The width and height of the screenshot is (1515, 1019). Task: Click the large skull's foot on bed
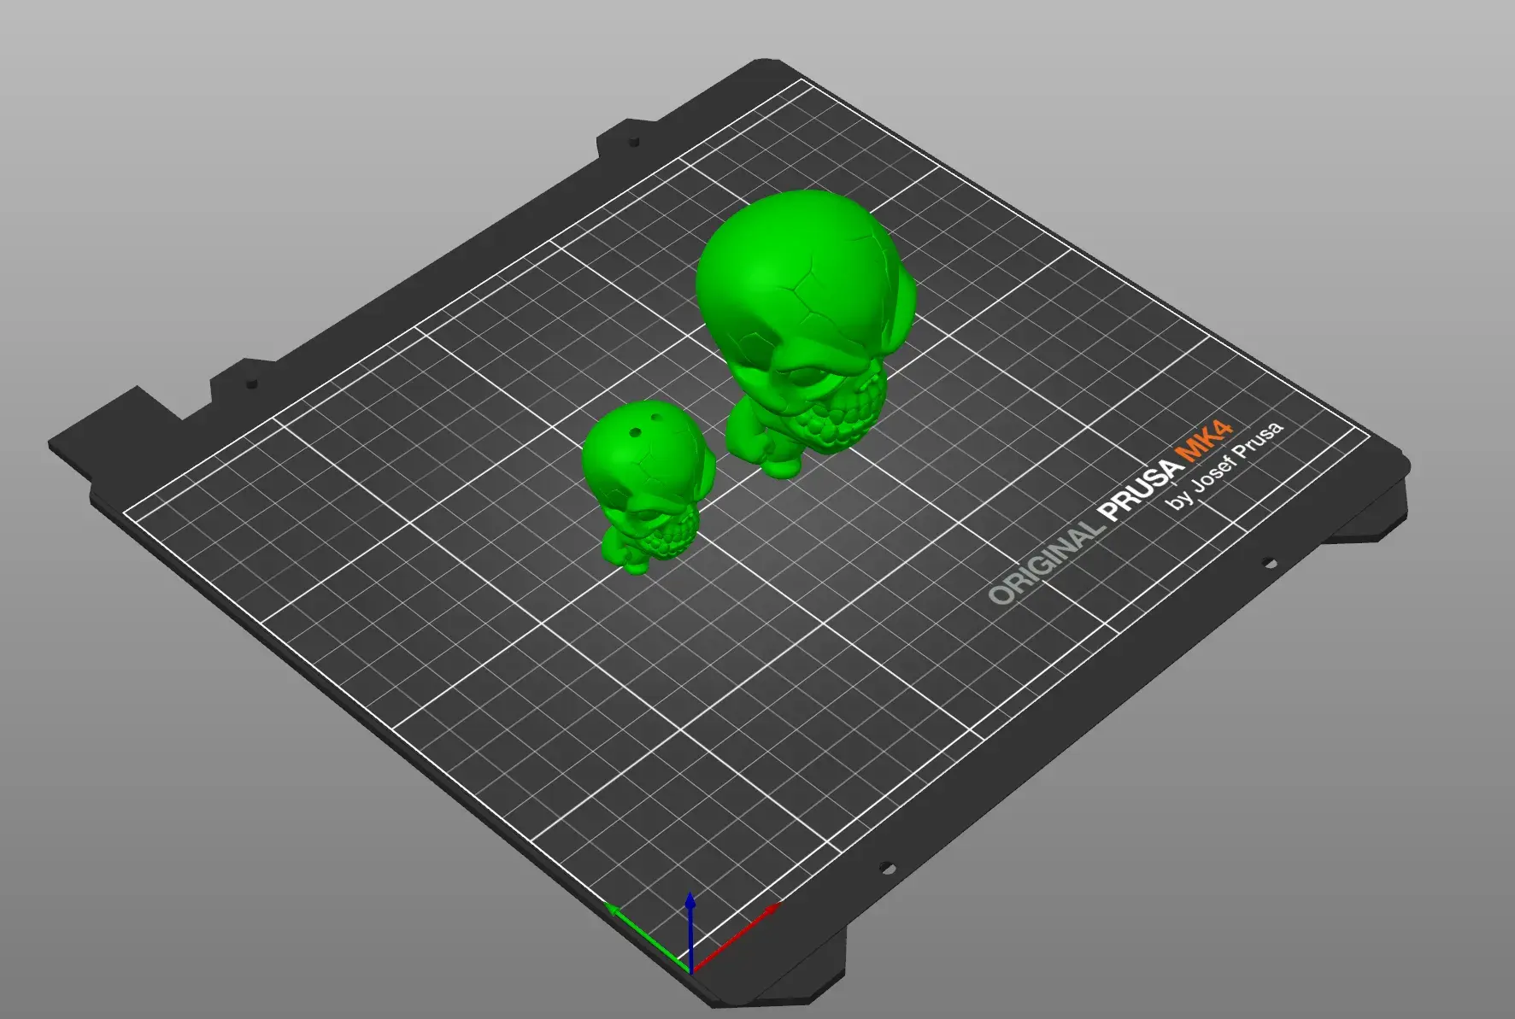[x=782, y=466]
